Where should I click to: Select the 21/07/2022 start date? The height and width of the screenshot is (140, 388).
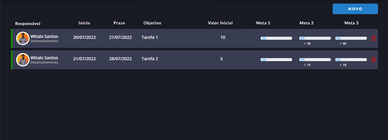(x=84, y=59)
